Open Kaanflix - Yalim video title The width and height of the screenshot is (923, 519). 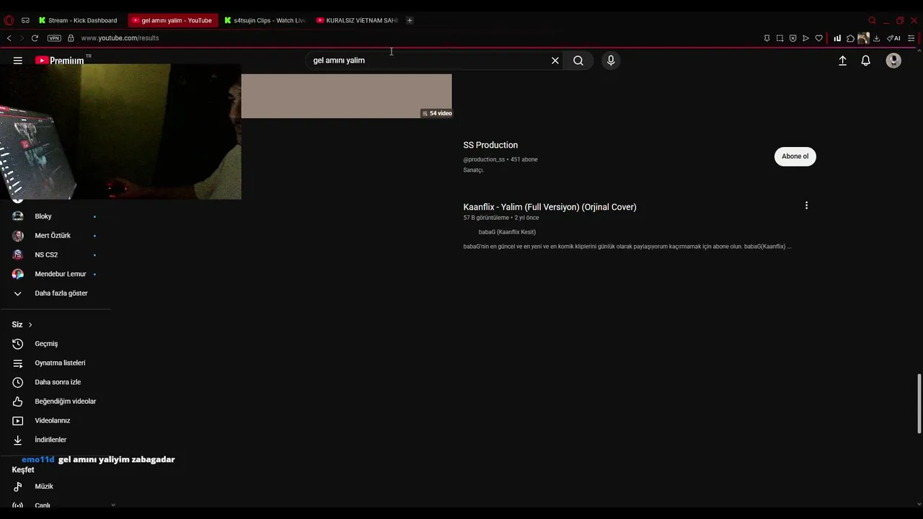click(x=549, y=207)
